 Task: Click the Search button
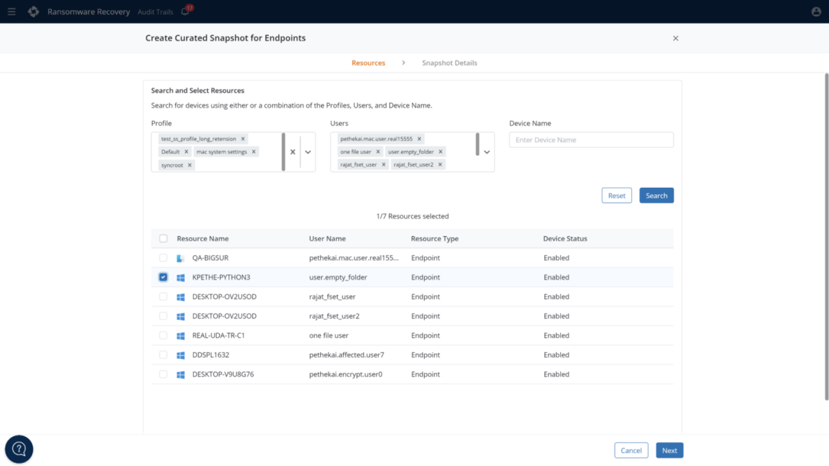[x=656, y=195]
